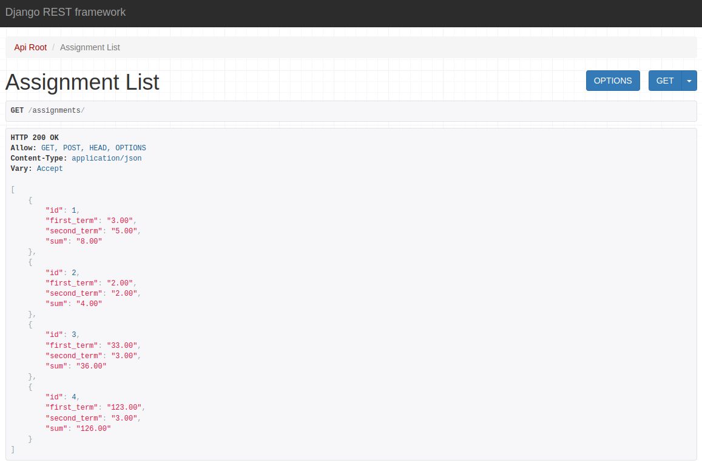
Task: Click the GET button
Action: pyautogui.click(x=665, y=81)
